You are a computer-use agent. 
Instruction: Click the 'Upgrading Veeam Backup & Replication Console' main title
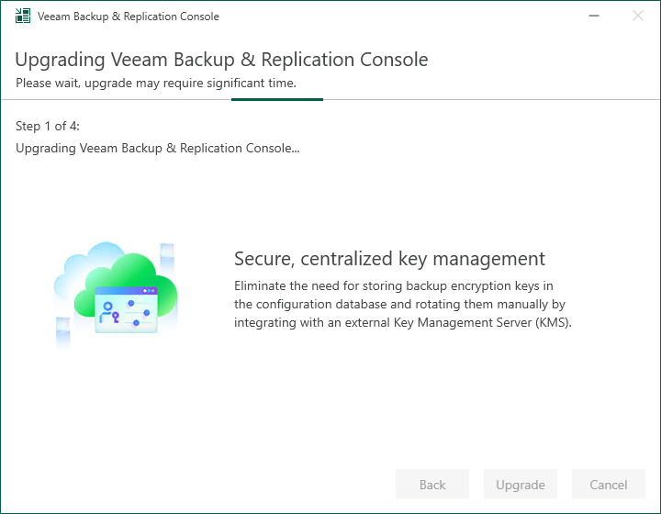click(221, 60)
